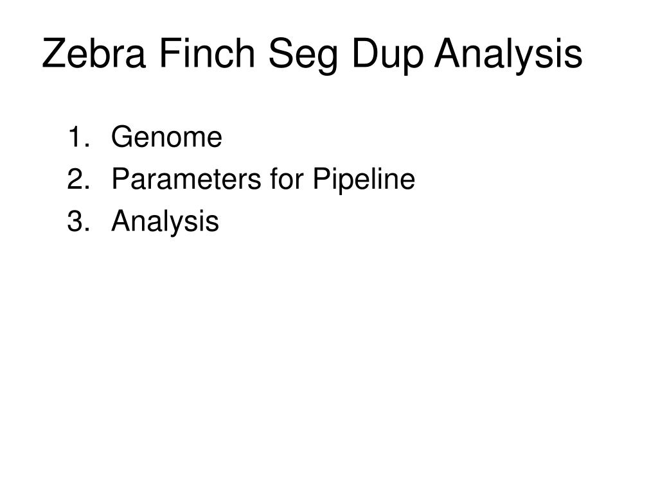Click the word "for" in item two
The height and width of the screenshot is (493, 658).
click(287, 179)
